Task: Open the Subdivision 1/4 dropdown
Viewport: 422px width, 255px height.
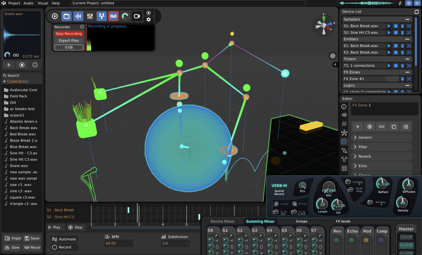Action: click(x=175, y=243)
